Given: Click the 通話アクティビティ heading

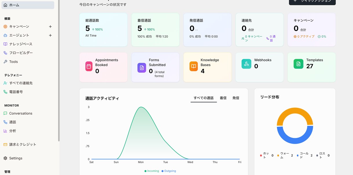Looking at the screenshot, I should coord(102,99).
